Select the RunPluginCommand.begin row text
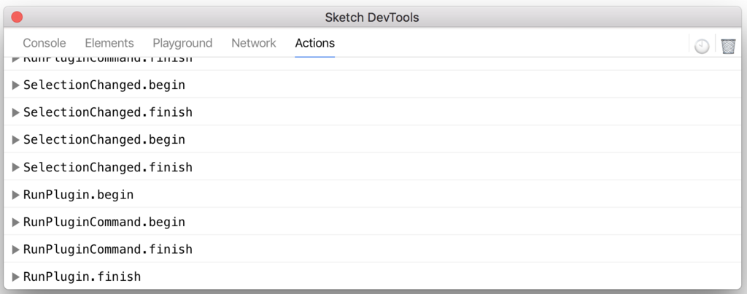Screen dimensions: 747x294 (104, 223)
